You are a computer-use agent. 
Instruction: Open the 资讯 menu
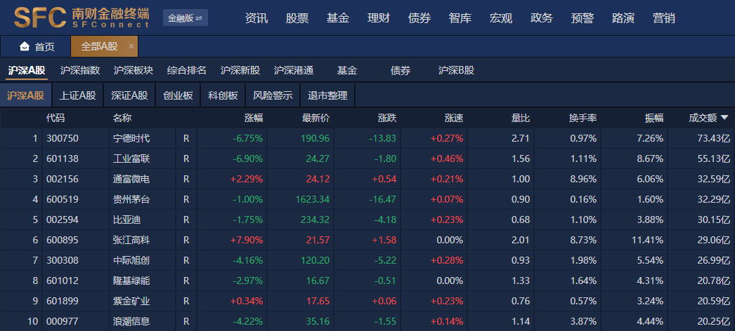pos(256,18)
